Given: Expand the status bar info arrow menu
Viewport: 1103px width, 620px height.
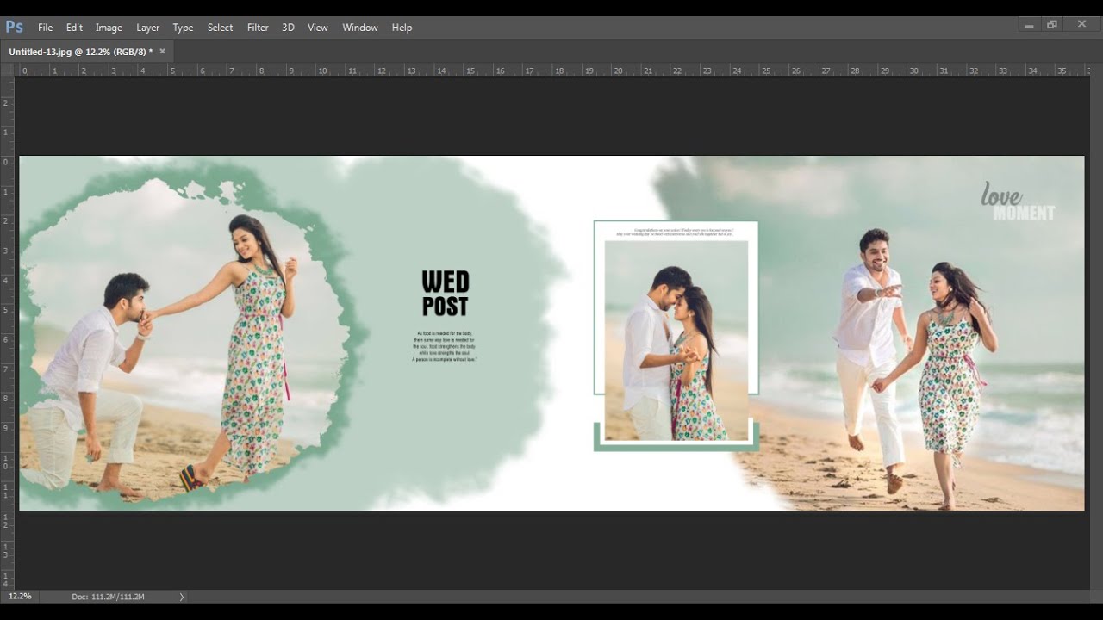Looking at the screenshot, I should [x=181, y=597].
